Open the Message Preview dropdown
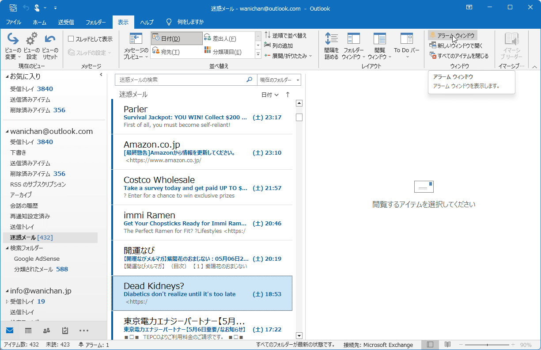 136,46
